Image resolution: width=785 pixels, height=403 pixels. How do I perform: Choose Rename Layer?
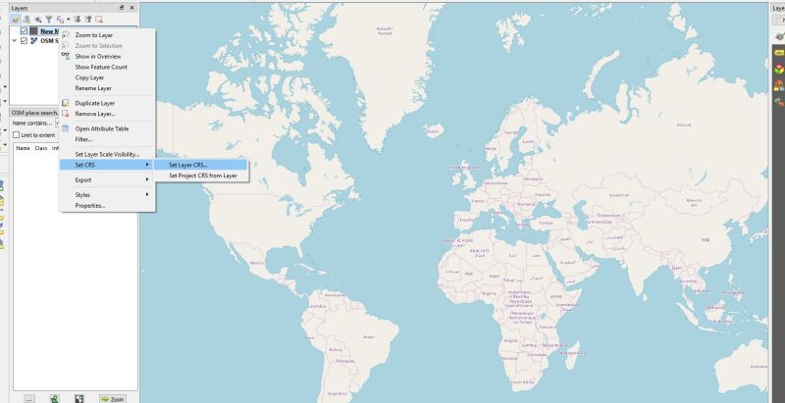click(93, 88)
